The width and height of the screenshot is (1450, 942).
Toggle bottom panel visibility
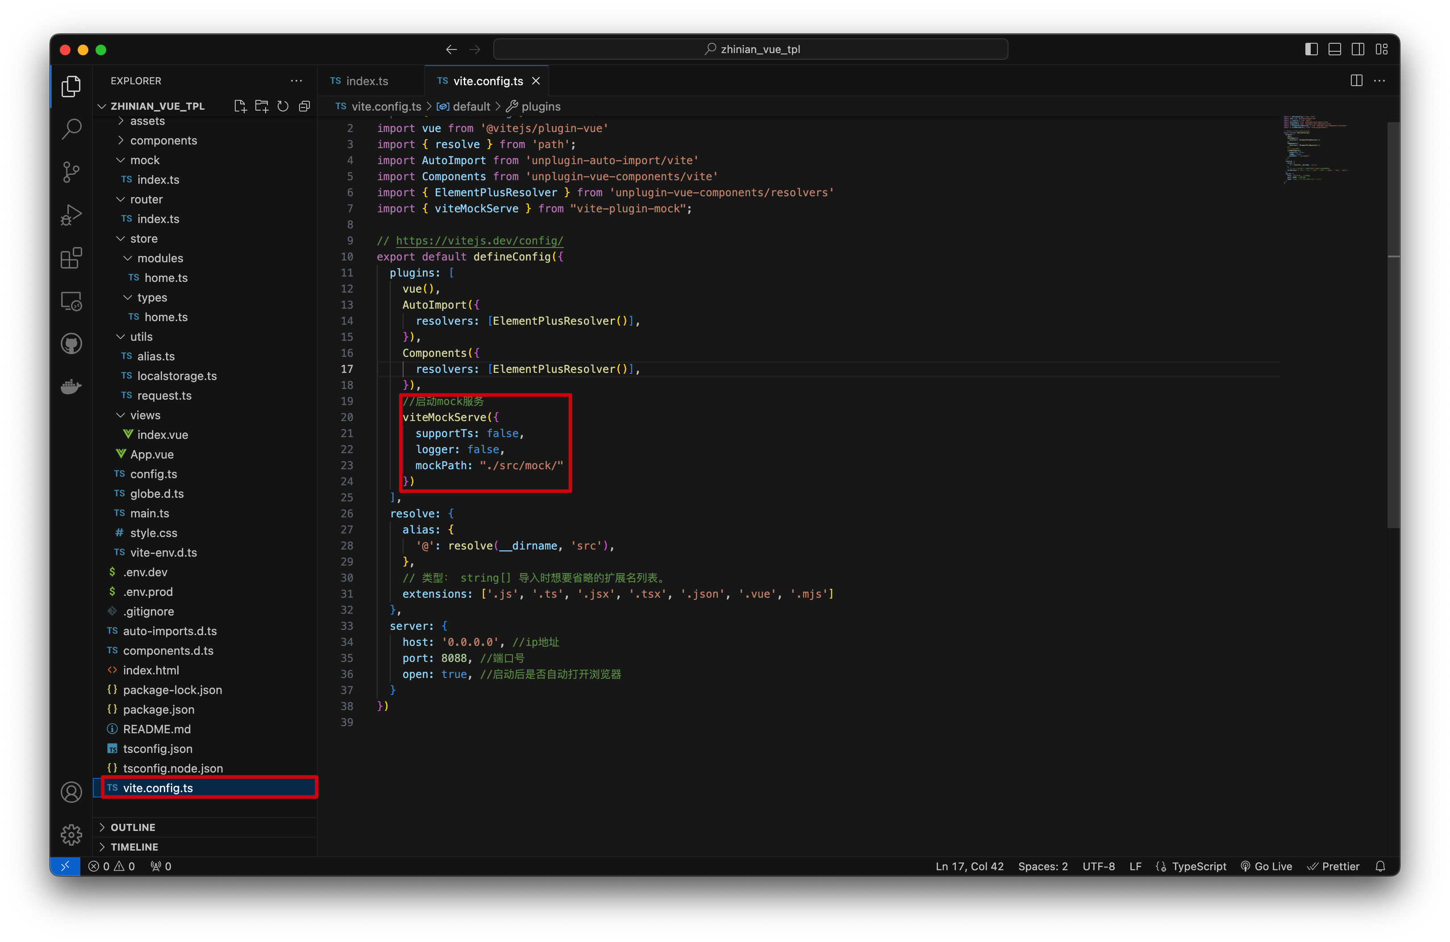1334,50
